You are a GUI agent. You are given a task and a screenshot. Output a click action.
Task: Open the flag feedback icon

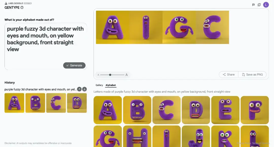[x=253, y=5]
